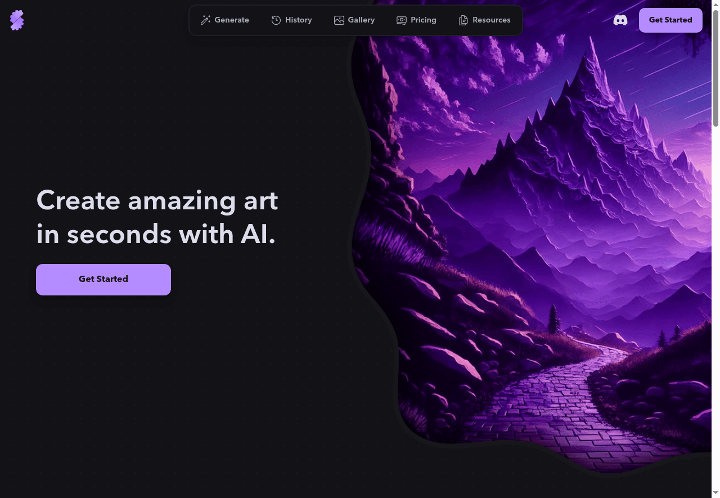Go to the History nav label
Viewport: 720px width, 498px height.
coord(298,20)
